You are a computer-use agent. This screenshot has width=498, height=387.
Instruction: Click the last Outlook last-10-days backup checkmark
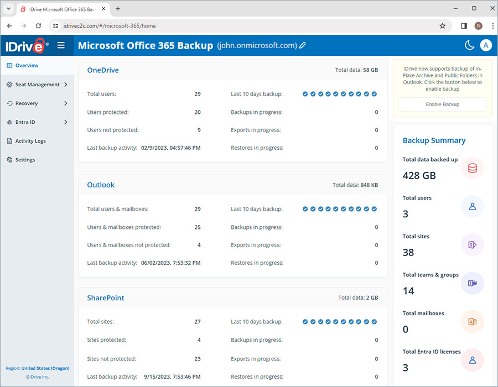pyautogui.click(x=374, y=209)
